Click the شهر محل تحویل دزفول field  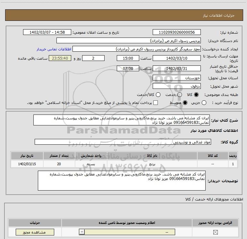176,86
